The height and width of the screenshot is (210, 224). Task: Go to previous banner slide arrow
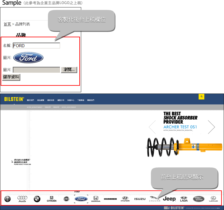pos(152,127)
